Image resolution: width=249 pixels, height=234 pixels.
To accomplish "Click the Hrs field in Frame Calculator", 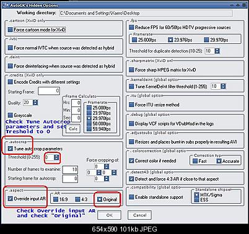I will pos(76,103).
